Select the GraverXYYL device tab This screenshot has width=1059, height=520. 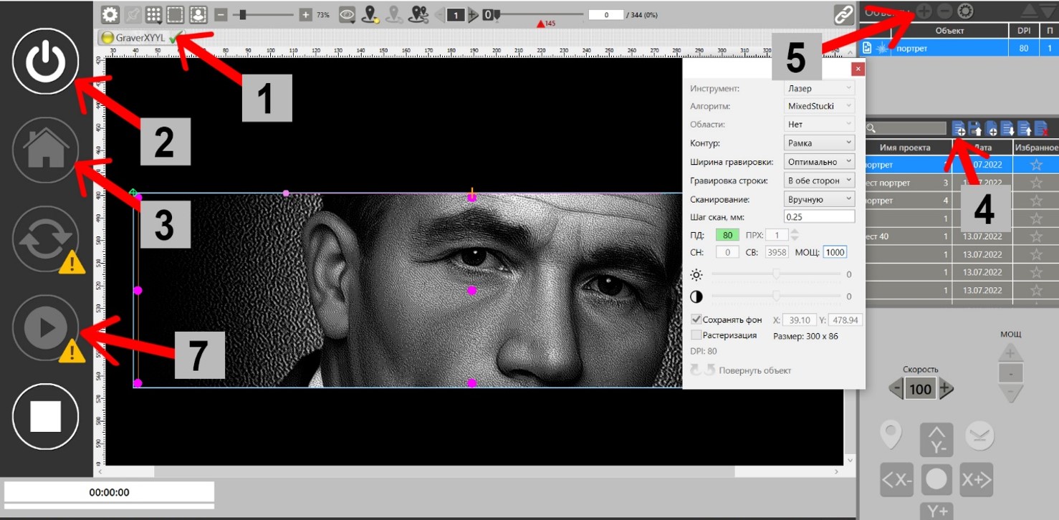(140, 38)
